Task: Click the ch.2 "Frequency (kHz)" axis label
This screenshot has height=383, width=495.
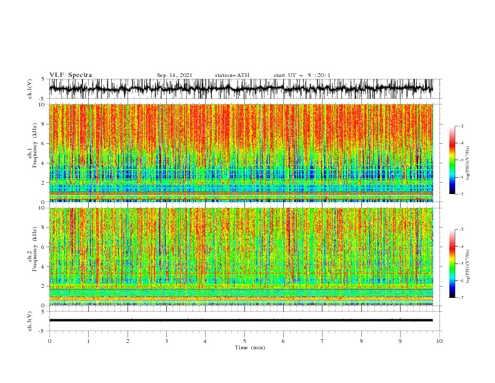Action: pyautogui.click(x=35, y=249)
